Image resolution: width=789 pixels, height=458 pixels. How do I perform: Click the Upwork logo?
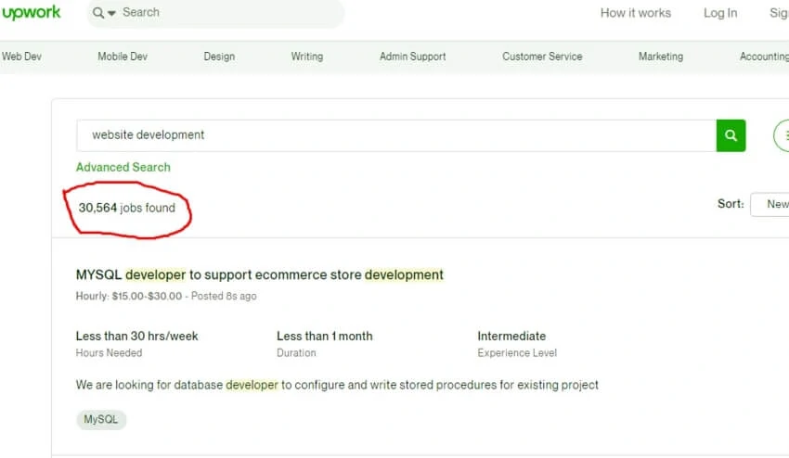tap(32, 13)
